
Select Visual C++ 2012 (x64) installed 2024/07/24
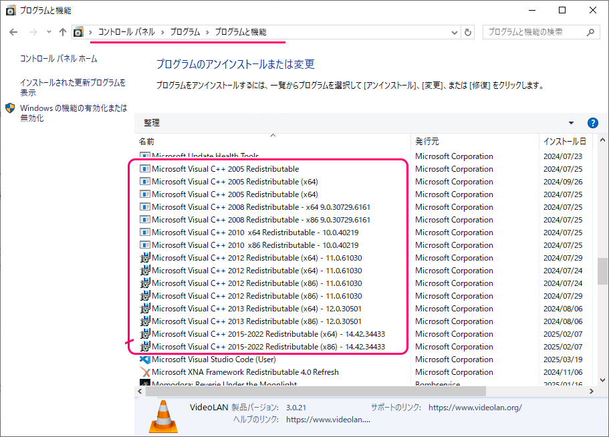pyautogui.click(x=251, y=271)
